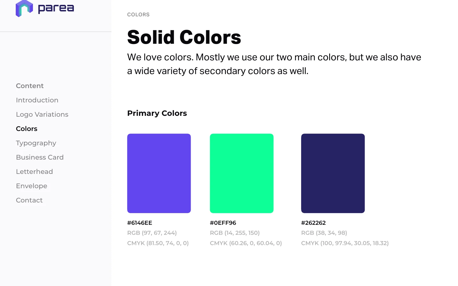Jump to the Contact section
This screenshot has height=286, width=458.
coord(29,200)
